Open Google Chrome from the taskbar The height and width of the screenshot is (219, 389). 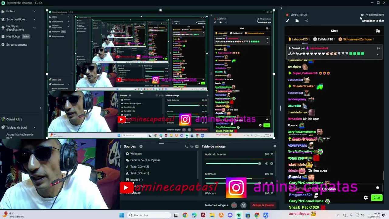(185, 215)
